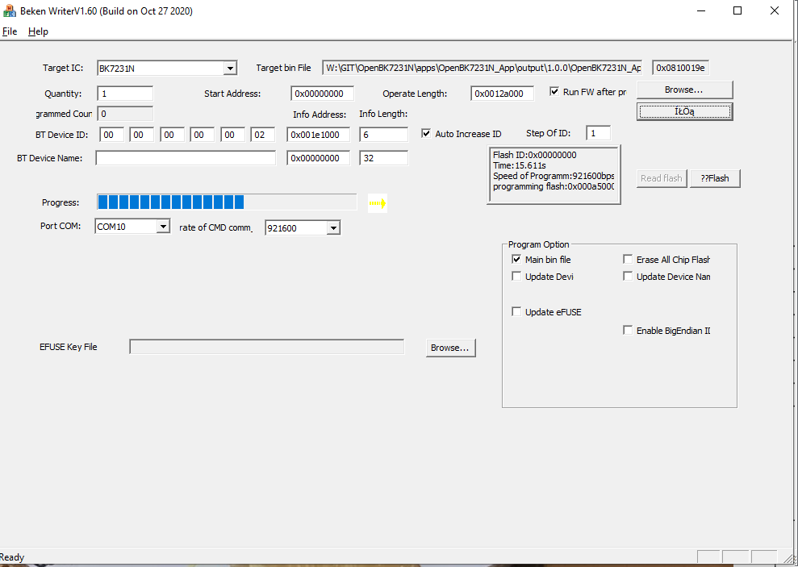
Task: Open the Help menu
Action: coord(38,31)
